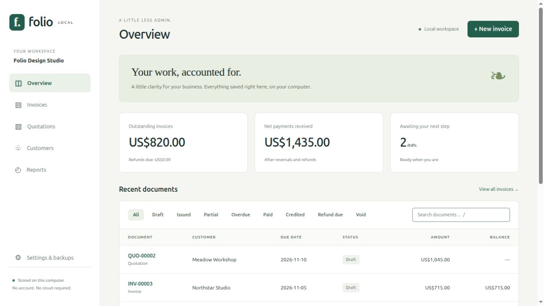Select the All filter tab
Screen dimensions: 544x306
pos(136,215)
